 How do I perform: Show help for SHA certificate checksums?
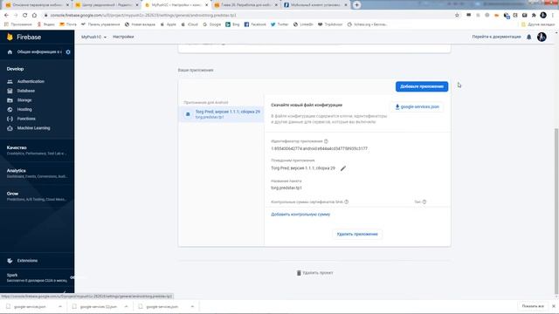point(347,201)
